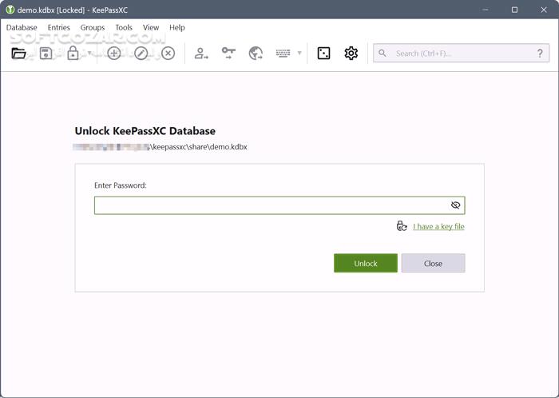This screenshot has width=559, height=398.
Task: Open database folder icon in toolbar
Action: 18,54
